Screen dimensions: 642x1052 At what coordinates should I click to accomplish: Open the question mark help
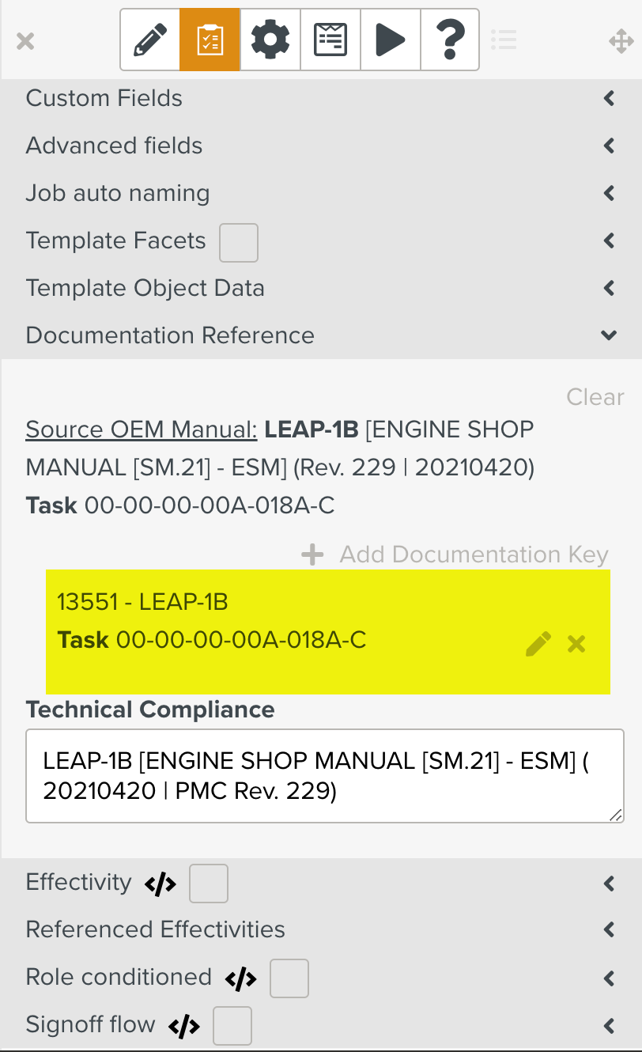[450, 40]
